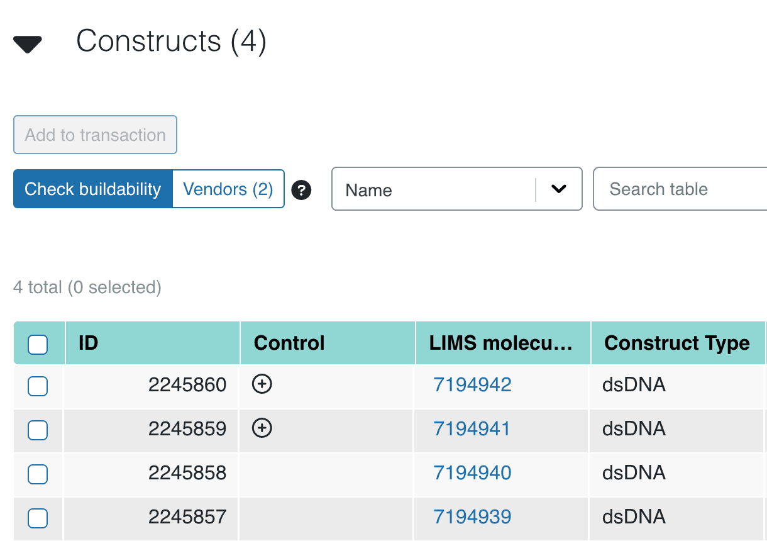
Task: Open LIMS molecule link 7194941
Action: [472, 428]
